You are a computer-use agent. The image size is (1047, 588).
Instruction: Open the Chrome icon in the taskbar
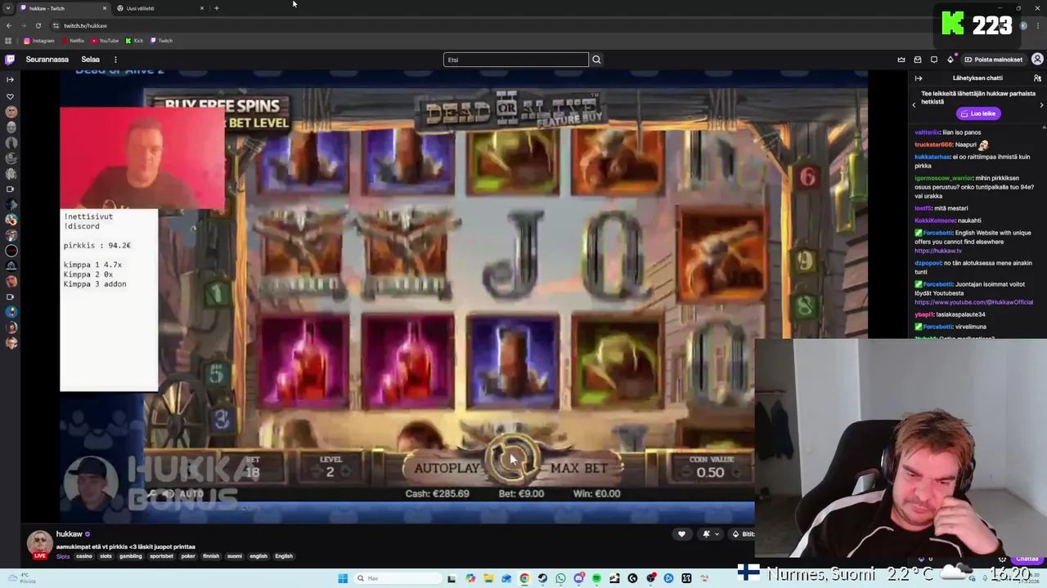coord(524,578)
